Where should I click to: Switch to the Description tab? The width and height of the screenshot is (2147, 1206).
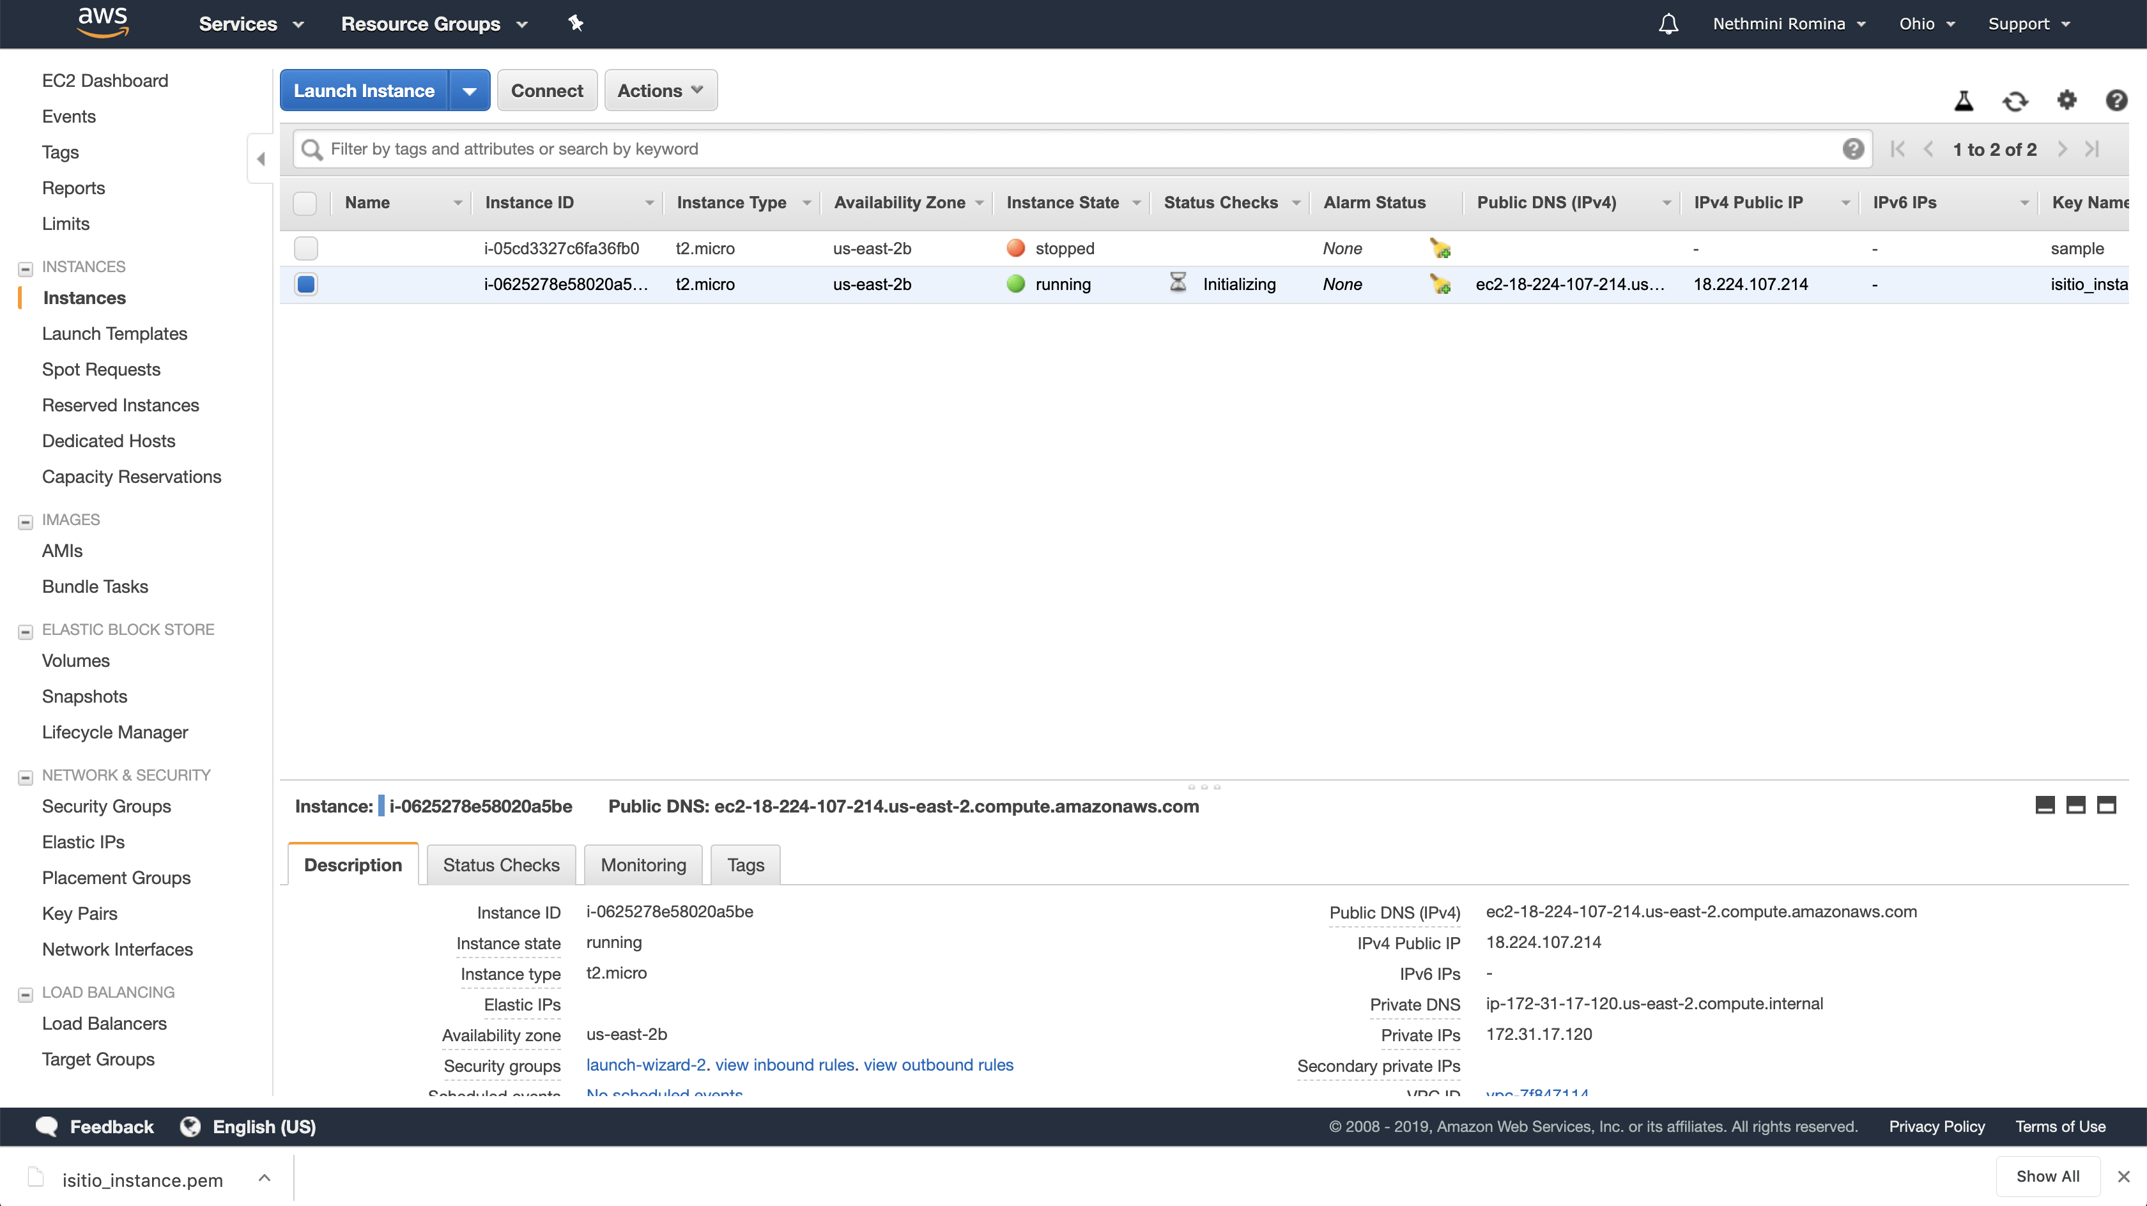coord(353,864)
